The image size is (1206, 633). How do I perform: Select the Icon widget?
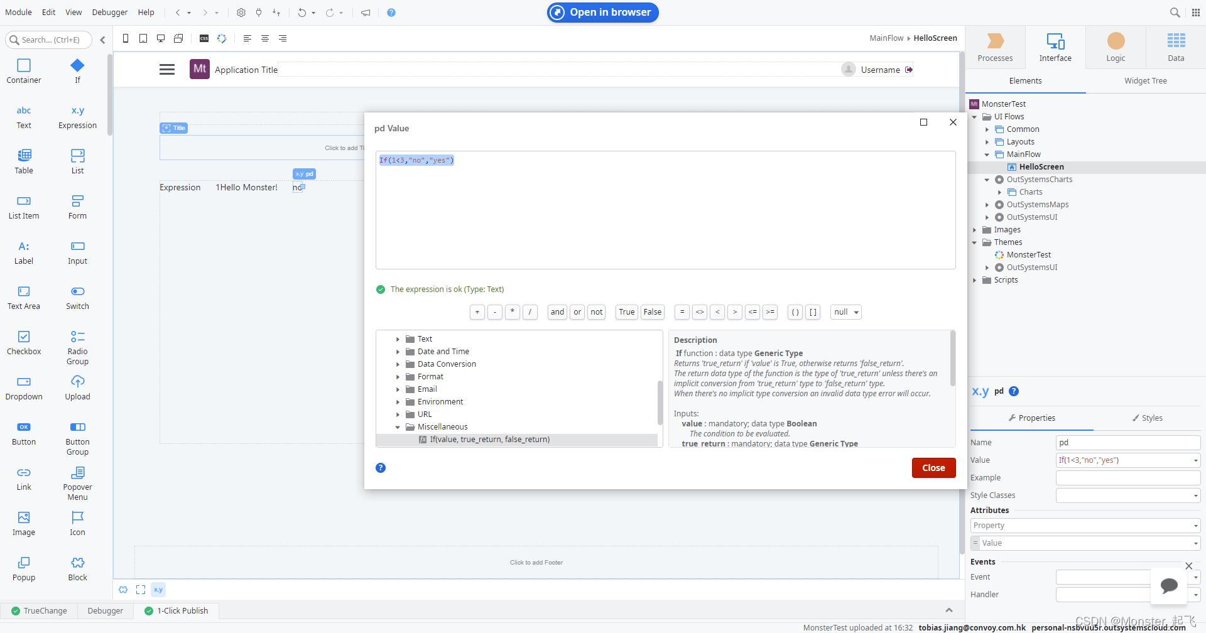pyautogui.click(x=77, y=523)
